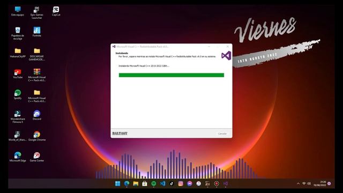Launch Fortnite desktop shortcut
Image resolution: width=343 pixels, height=193 pixels.
click(x=37, y=32)
